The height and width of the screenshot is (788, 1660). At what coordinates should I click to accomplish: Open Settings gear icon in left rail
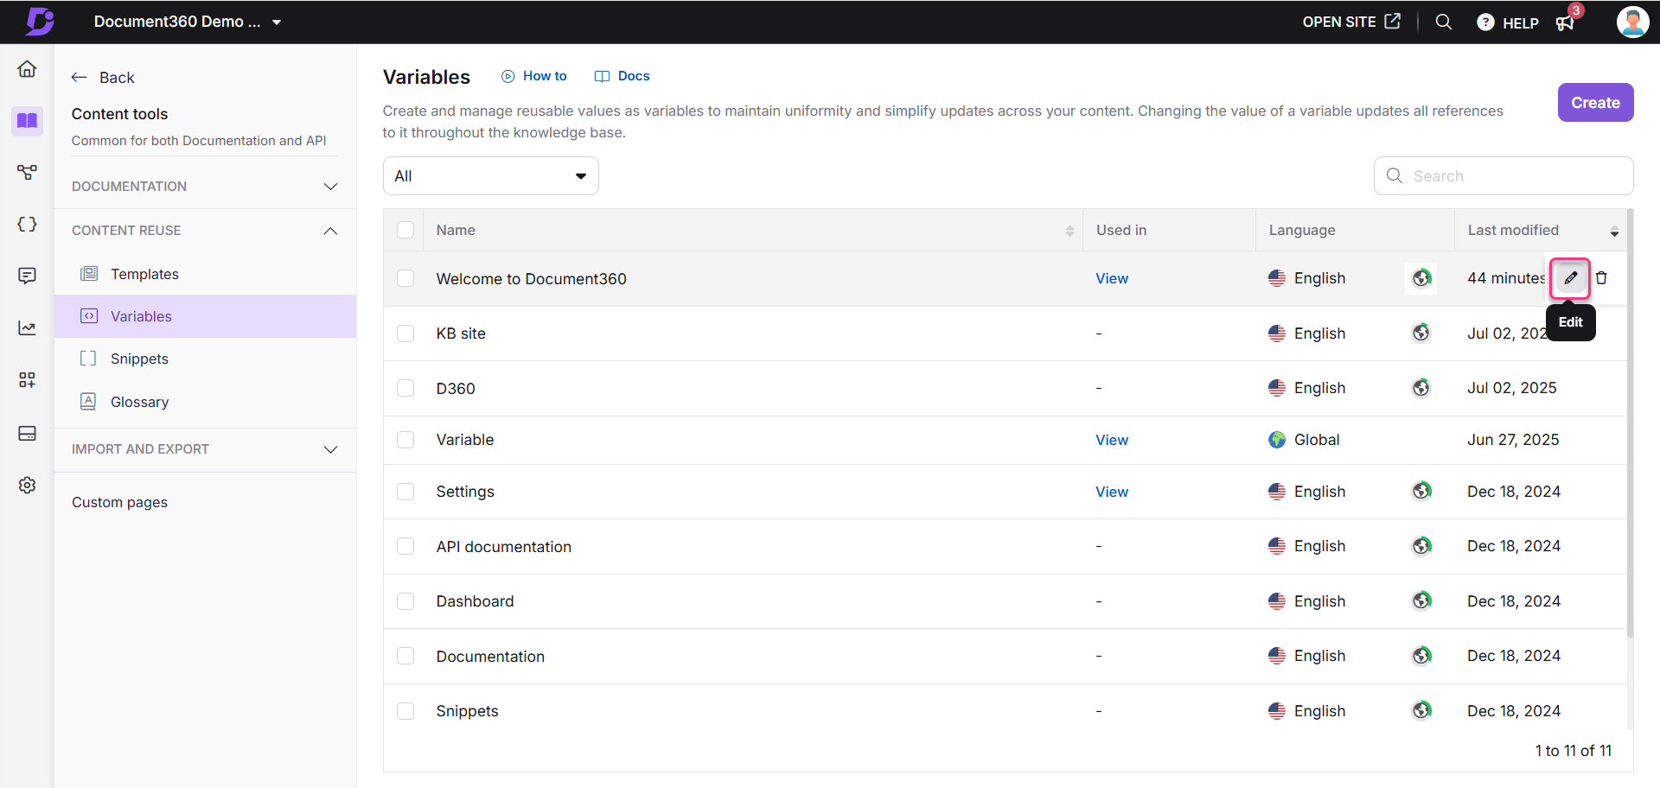27,485
